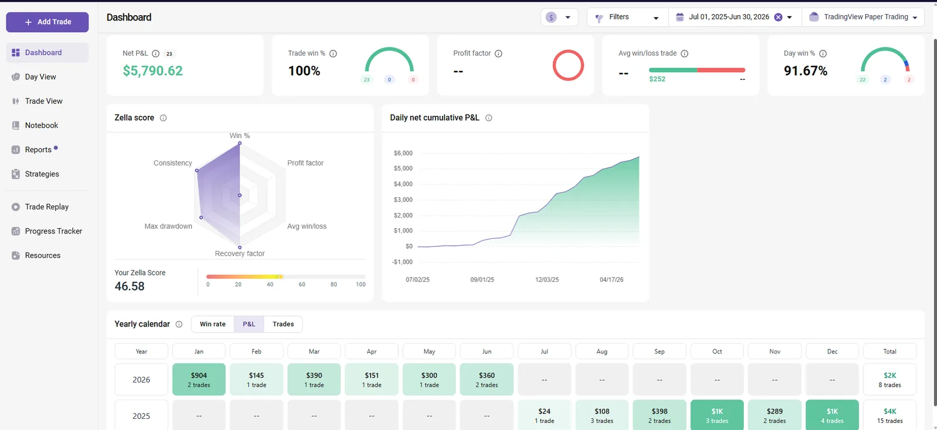Show Daily net cumulative P&L info icon
937x430 pixels.
point(489,118)
